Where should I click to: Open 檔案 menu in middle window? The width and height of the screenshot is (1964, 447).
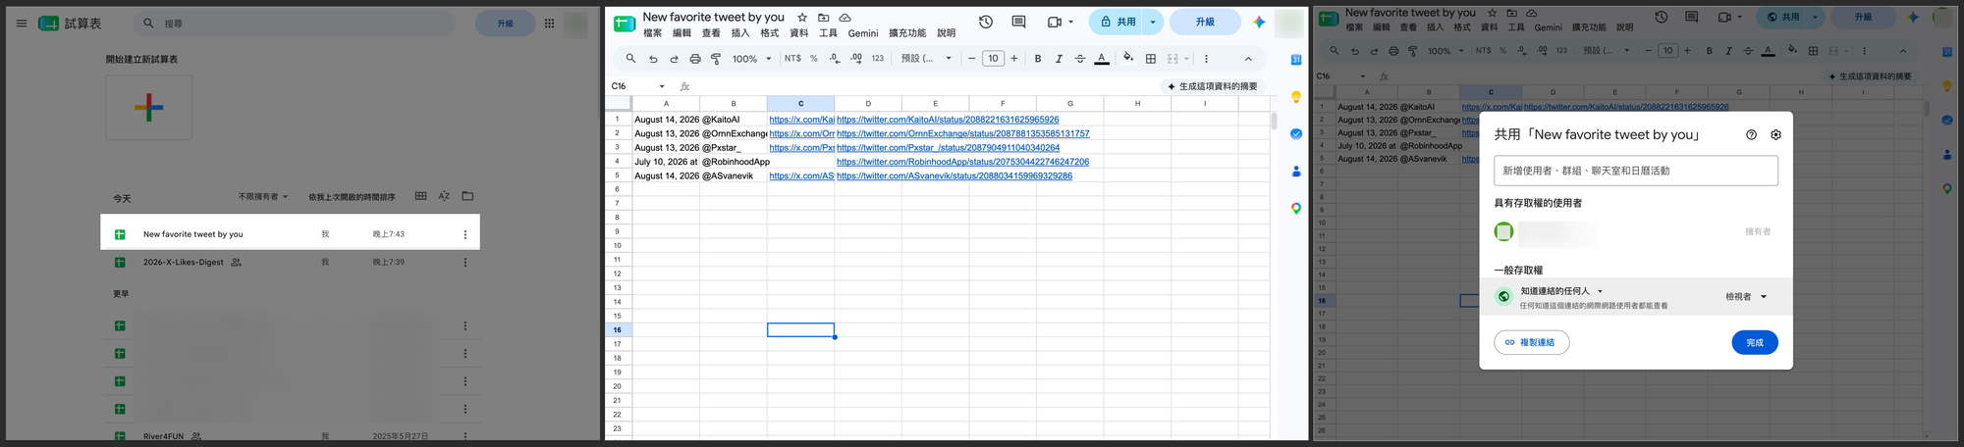coord(652,33)
